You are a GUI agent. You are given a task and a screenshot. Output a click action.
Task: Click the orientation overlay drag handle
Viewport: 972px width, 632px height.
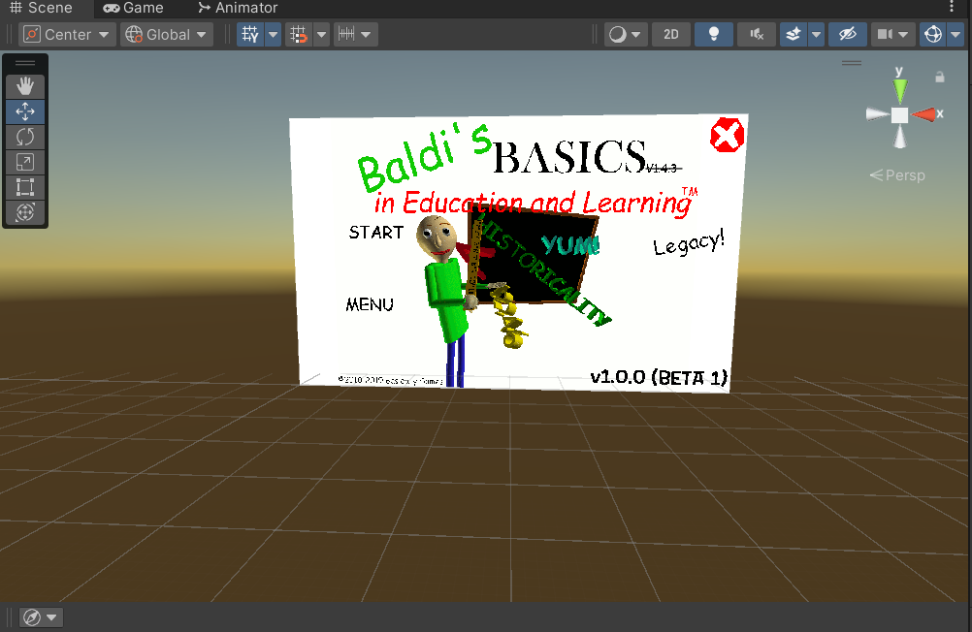click(x=852, y=63)
